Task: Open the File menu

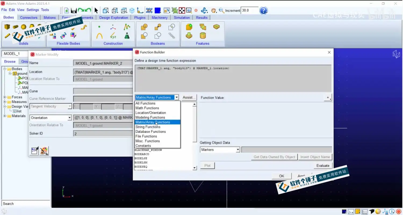Action: click(4, 10)
